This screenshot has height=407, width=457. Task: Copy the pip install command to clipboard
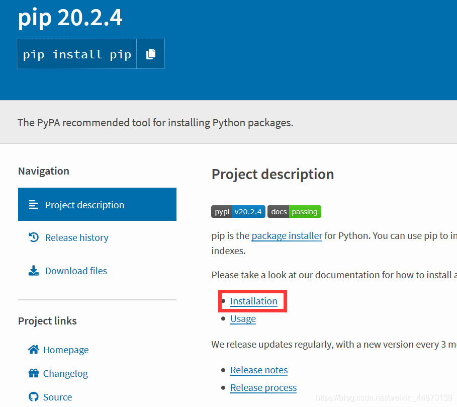151,54
